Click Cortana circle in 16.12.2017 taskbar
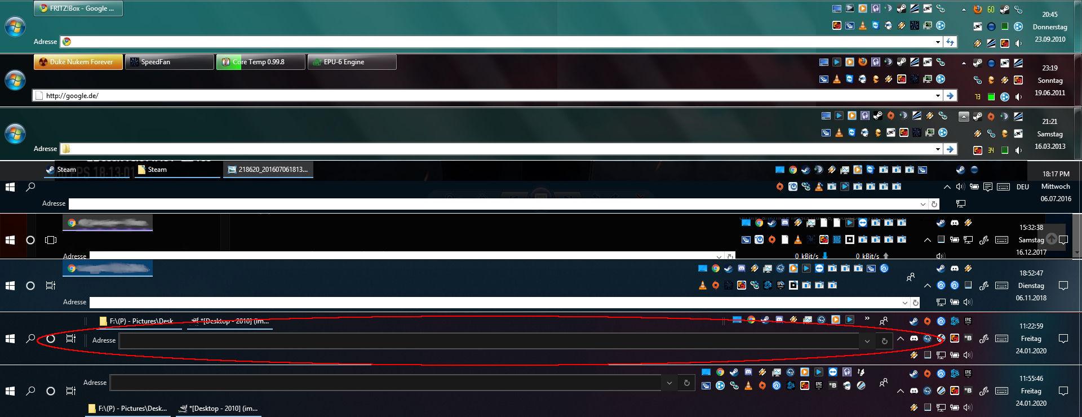This screenshot has height=417, width=1082. point(30,240)
